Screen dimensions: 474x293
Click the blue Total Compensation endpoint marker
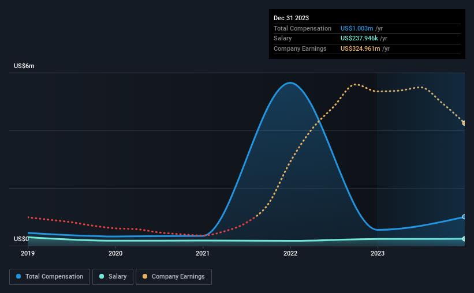tap(464, 217)
